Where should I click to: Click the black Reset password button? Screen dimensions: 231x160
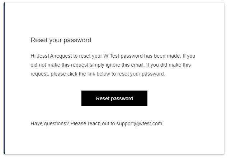point(114,98)
